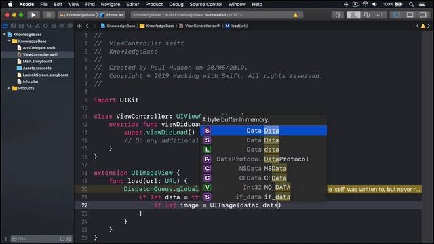Image resolution: width=434 pixels, height=244 pixels.
Task: Expand the Products folder
Action: pyautogui.click(x=9, y=88)
